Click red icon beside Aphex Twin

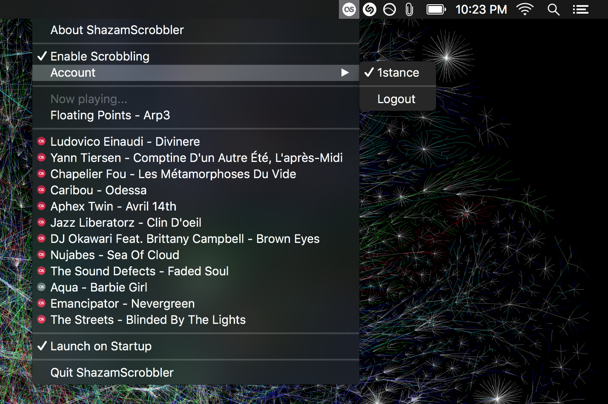[41, 206]
